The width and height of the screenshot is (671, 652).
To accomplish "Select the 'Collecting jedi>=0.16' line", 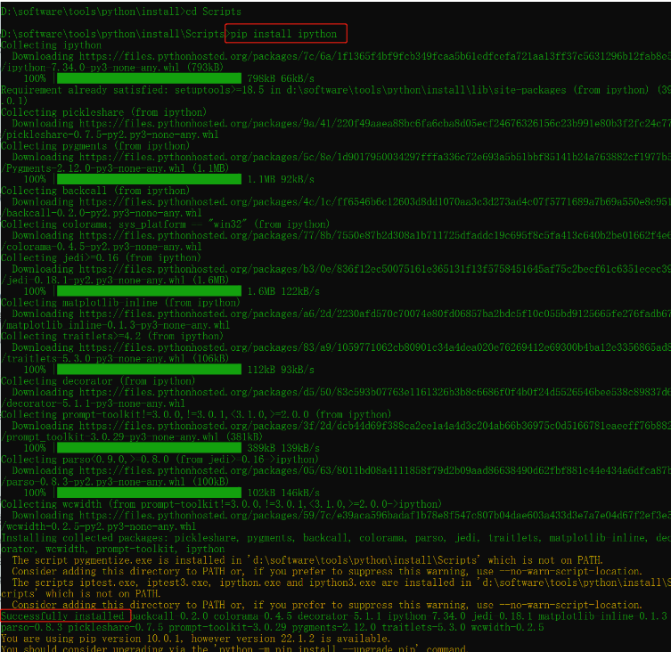I will 101,257.
